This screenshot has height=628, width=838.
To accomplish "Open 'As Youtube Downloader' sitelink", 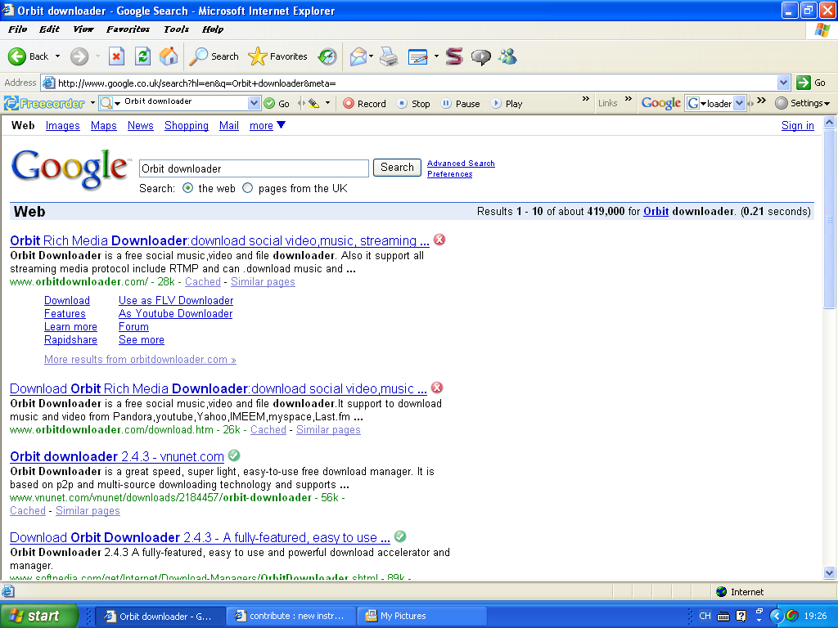I will click(175, 313).
